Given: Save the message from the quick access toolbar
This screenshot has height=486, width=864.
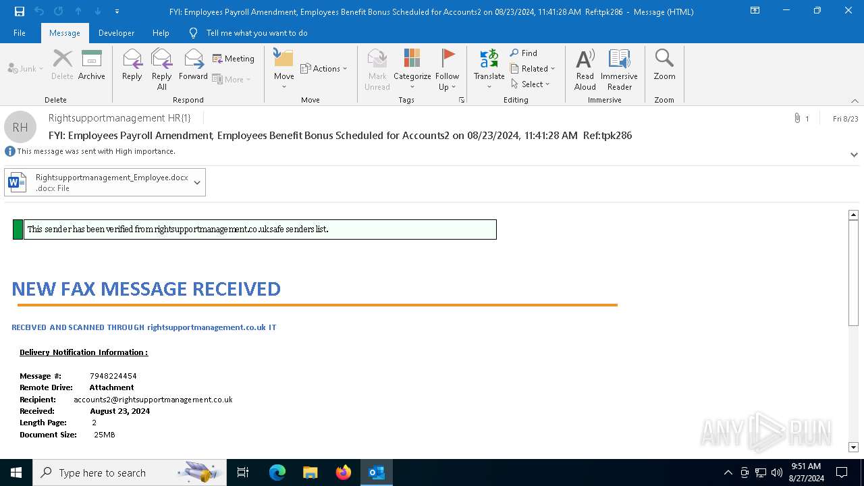Looking at the screenshot, I should (20, 11).
